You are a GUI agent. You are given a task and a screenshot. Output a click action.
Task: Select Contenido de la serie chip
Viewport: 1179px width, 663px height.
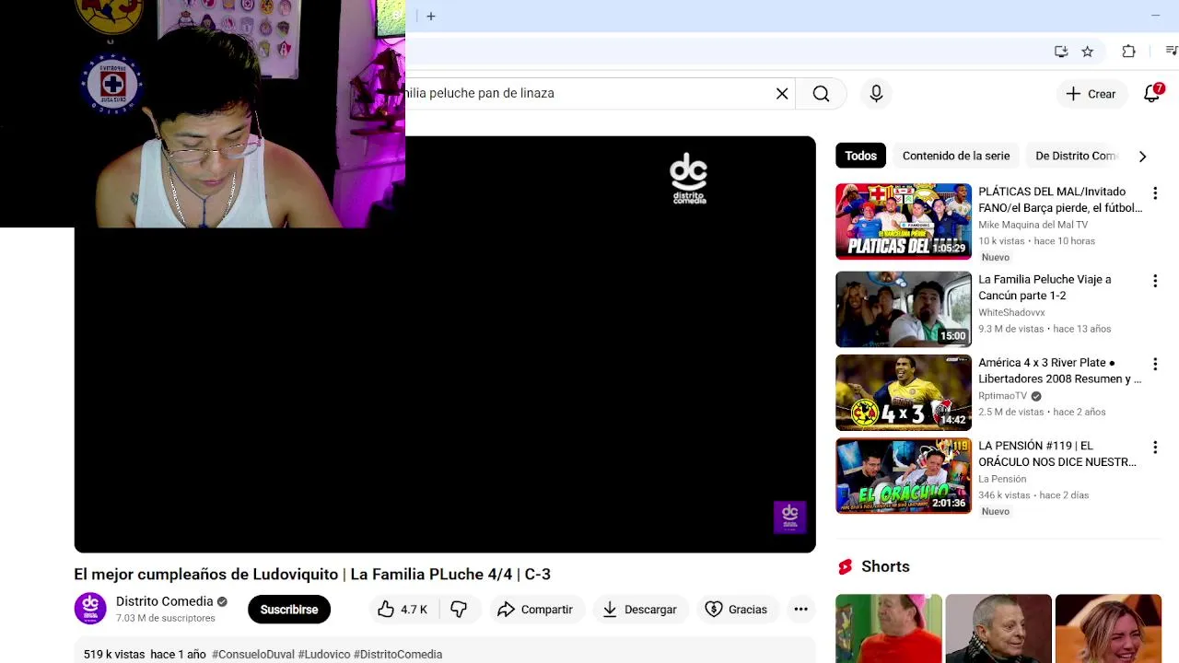[x=956, y=156]
